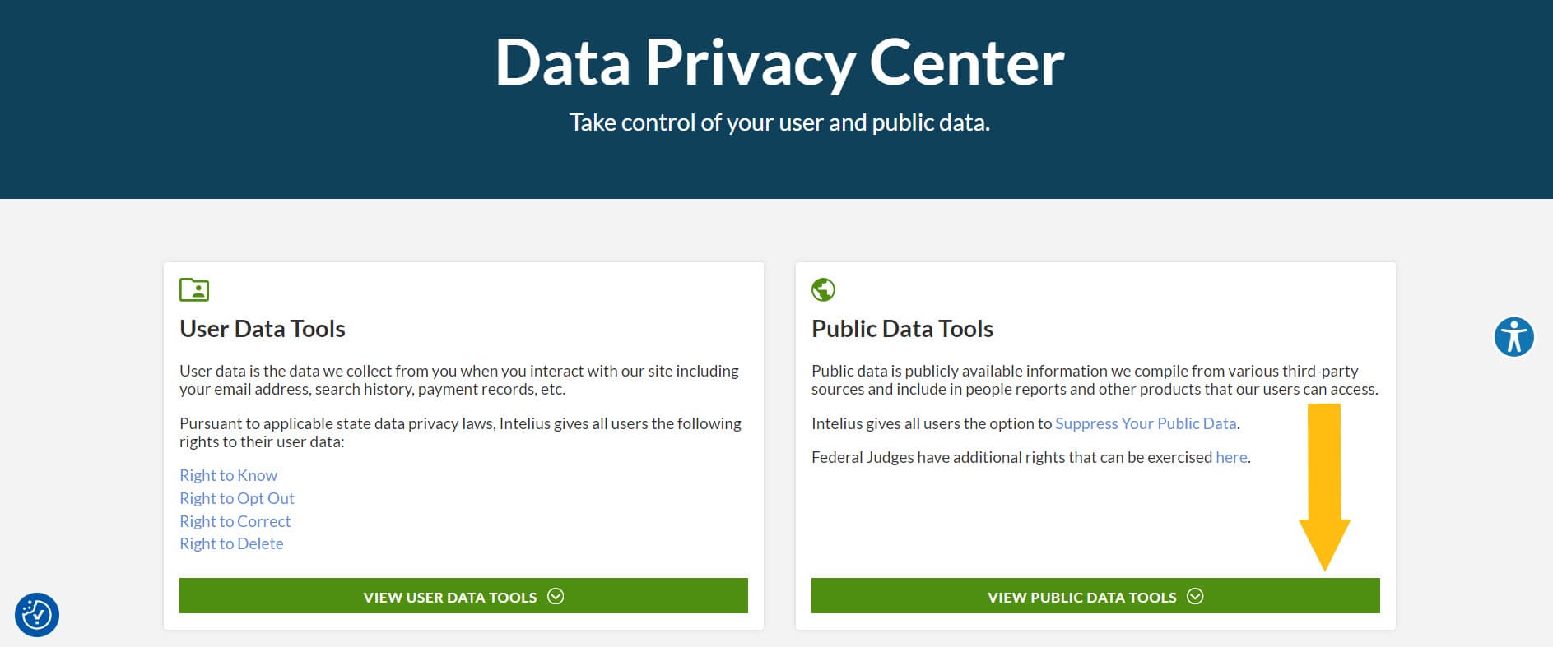The width and height of the screenshot is (1553, 647).
Task: Click the Data Privacy Center heading
Action: pyautogui.click(x=777, y=62)
